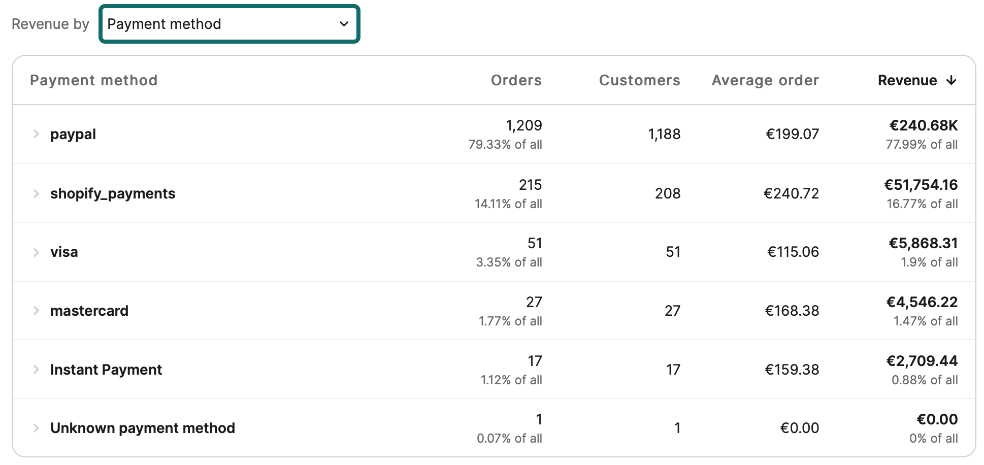Screen dimensions: 984x465
Task: Click the chevron beside visa
Action: coord(36,251)
